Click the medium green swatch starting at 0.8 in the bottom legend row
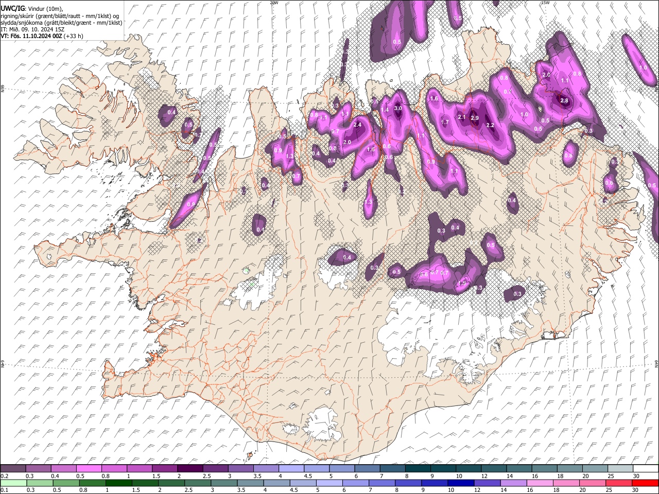Screen dimensions: 659x494 coord(94,483)
